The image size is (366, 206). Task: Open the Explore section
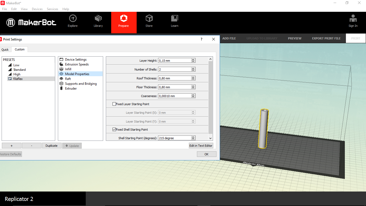coord(73,21)
